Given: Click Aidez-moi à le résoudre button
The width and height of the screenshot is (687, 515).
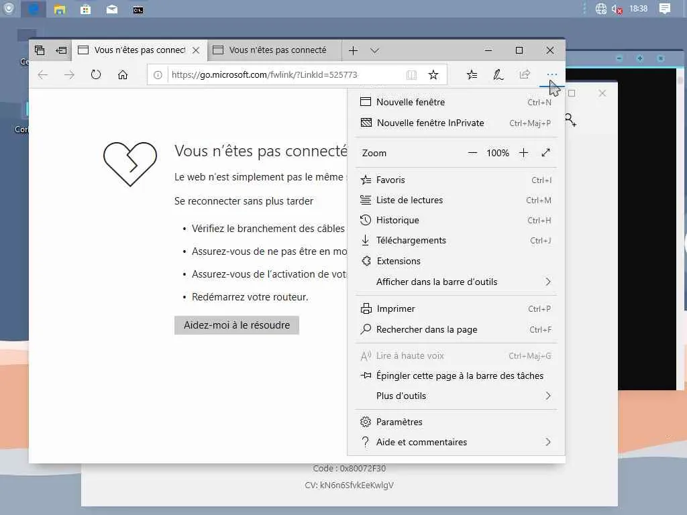Looking at the screenshot, I should [237, 325].
